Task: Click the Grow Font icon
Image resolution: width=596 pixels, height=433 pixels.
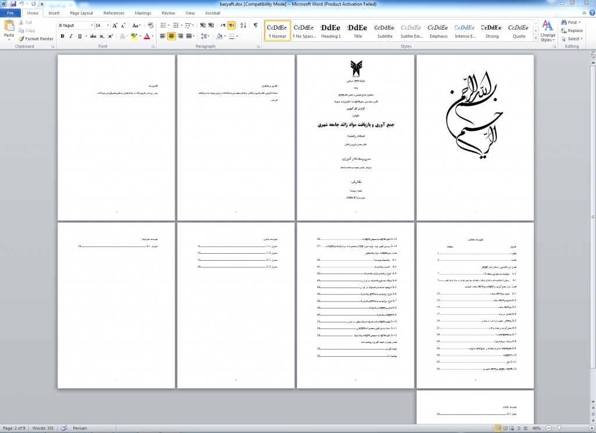Action: tap(115, 26)
